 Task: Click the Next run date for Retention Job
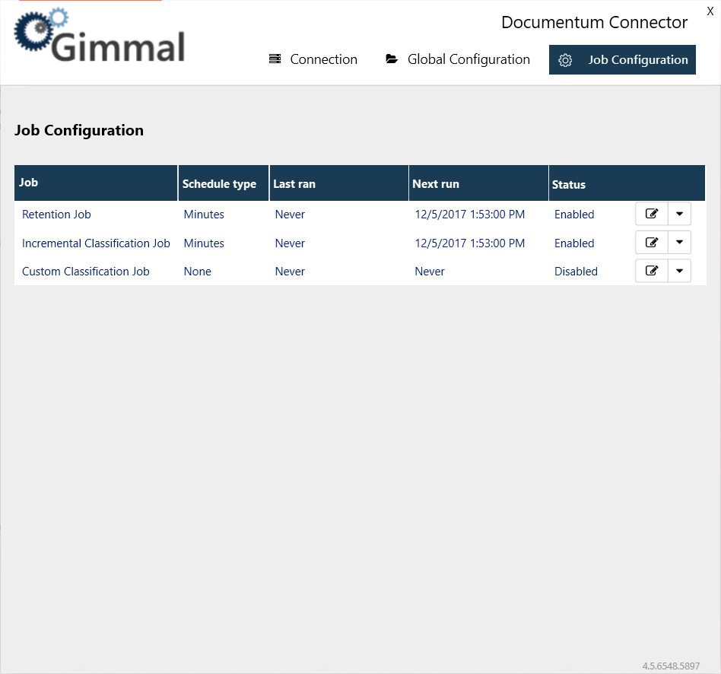pos(469,214)
